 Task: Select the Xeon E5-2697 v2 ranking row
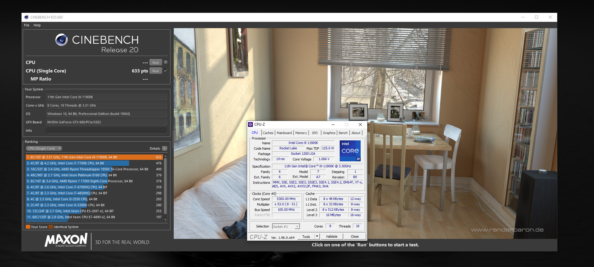tap(94, 211)
